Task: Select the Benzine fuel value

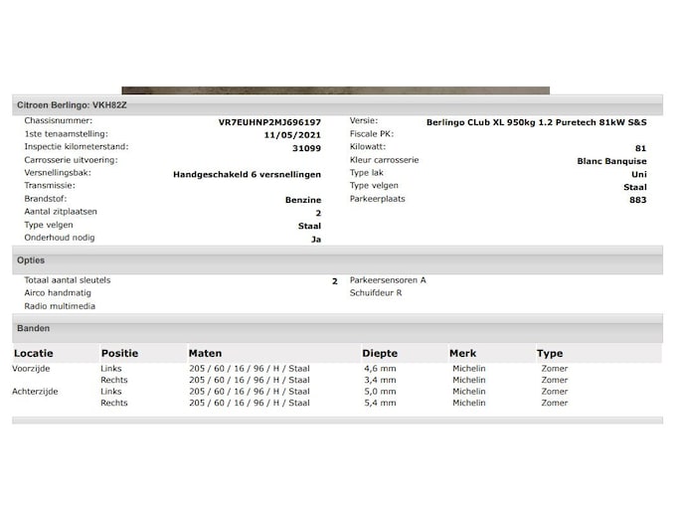Action: [x=303, y=200]
